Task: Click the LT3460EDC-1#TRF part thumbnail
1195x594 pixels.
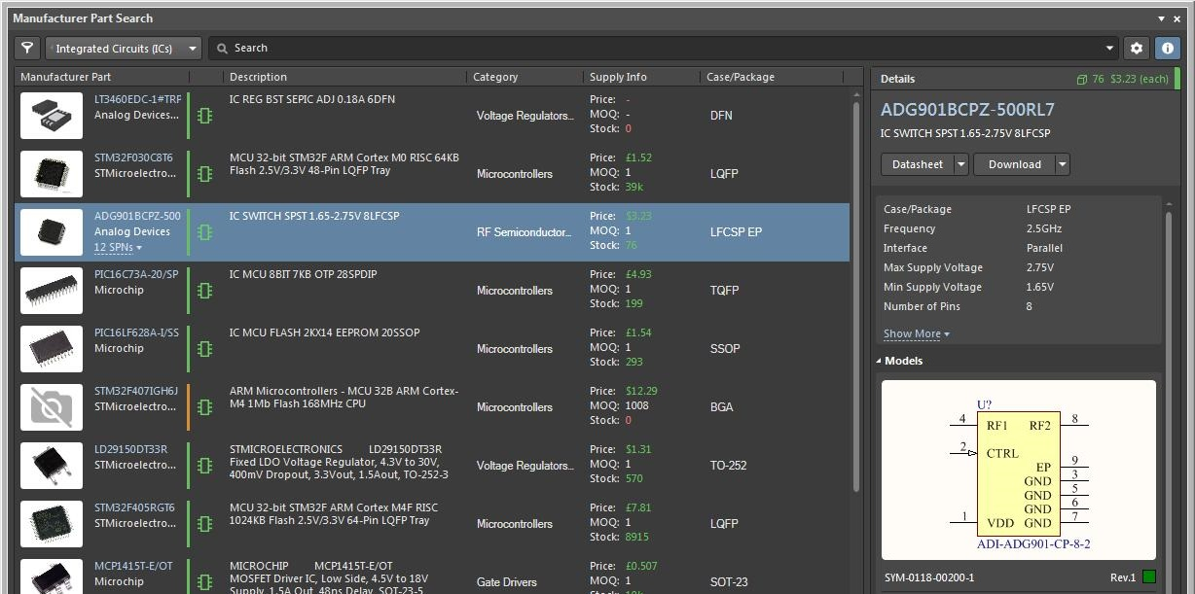Action: (x=52, y=116)
